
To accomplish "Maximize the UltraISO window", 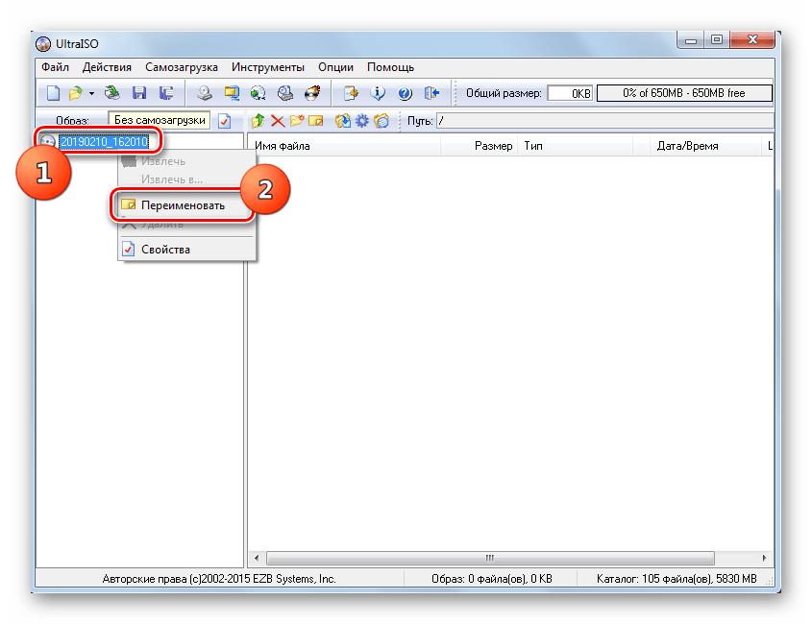I will pos(717,40).
